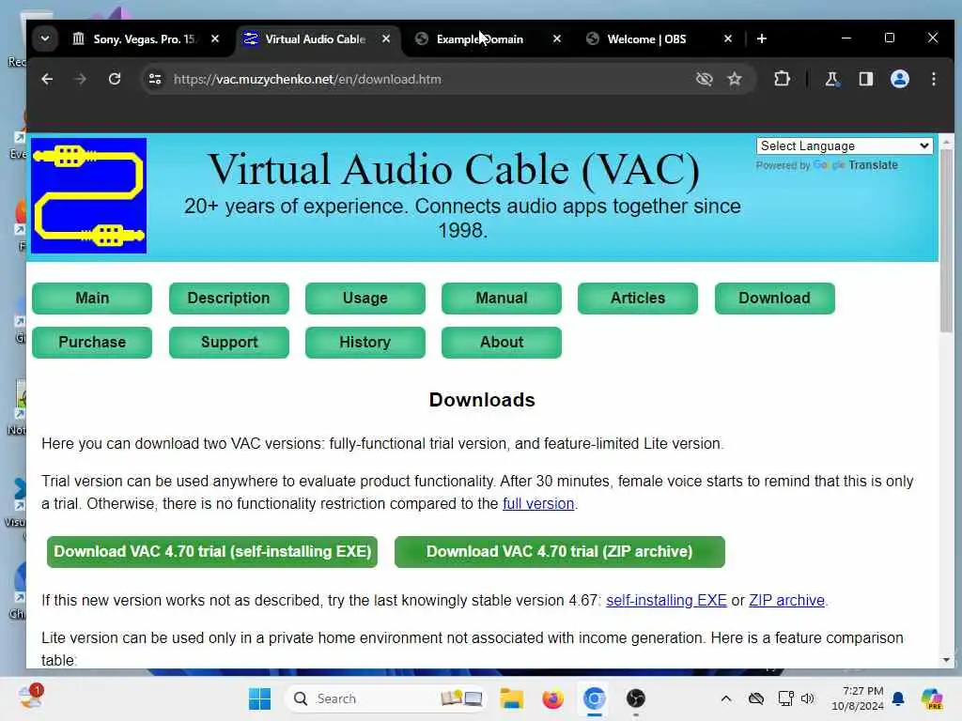The height and width of the screenshot is (721, 962).
Task: Open the Description page
Action: pyautogui.click(x=229, y=298)
